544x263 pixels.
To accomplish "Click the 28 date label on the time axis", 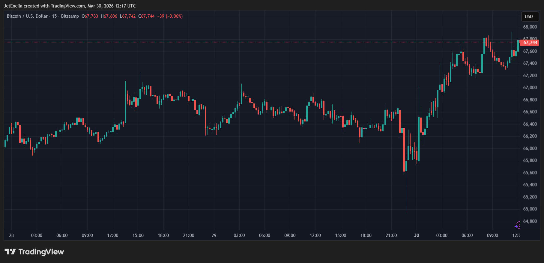I will pos(11,235).
